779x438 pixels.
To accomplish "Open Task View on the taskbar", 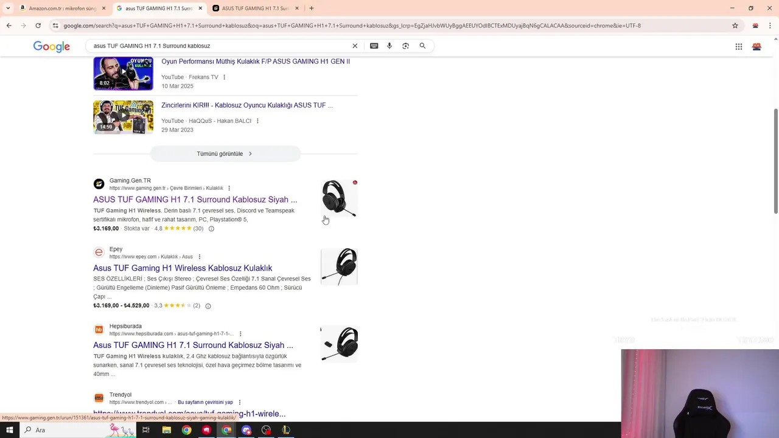I will tap(146, 430).
